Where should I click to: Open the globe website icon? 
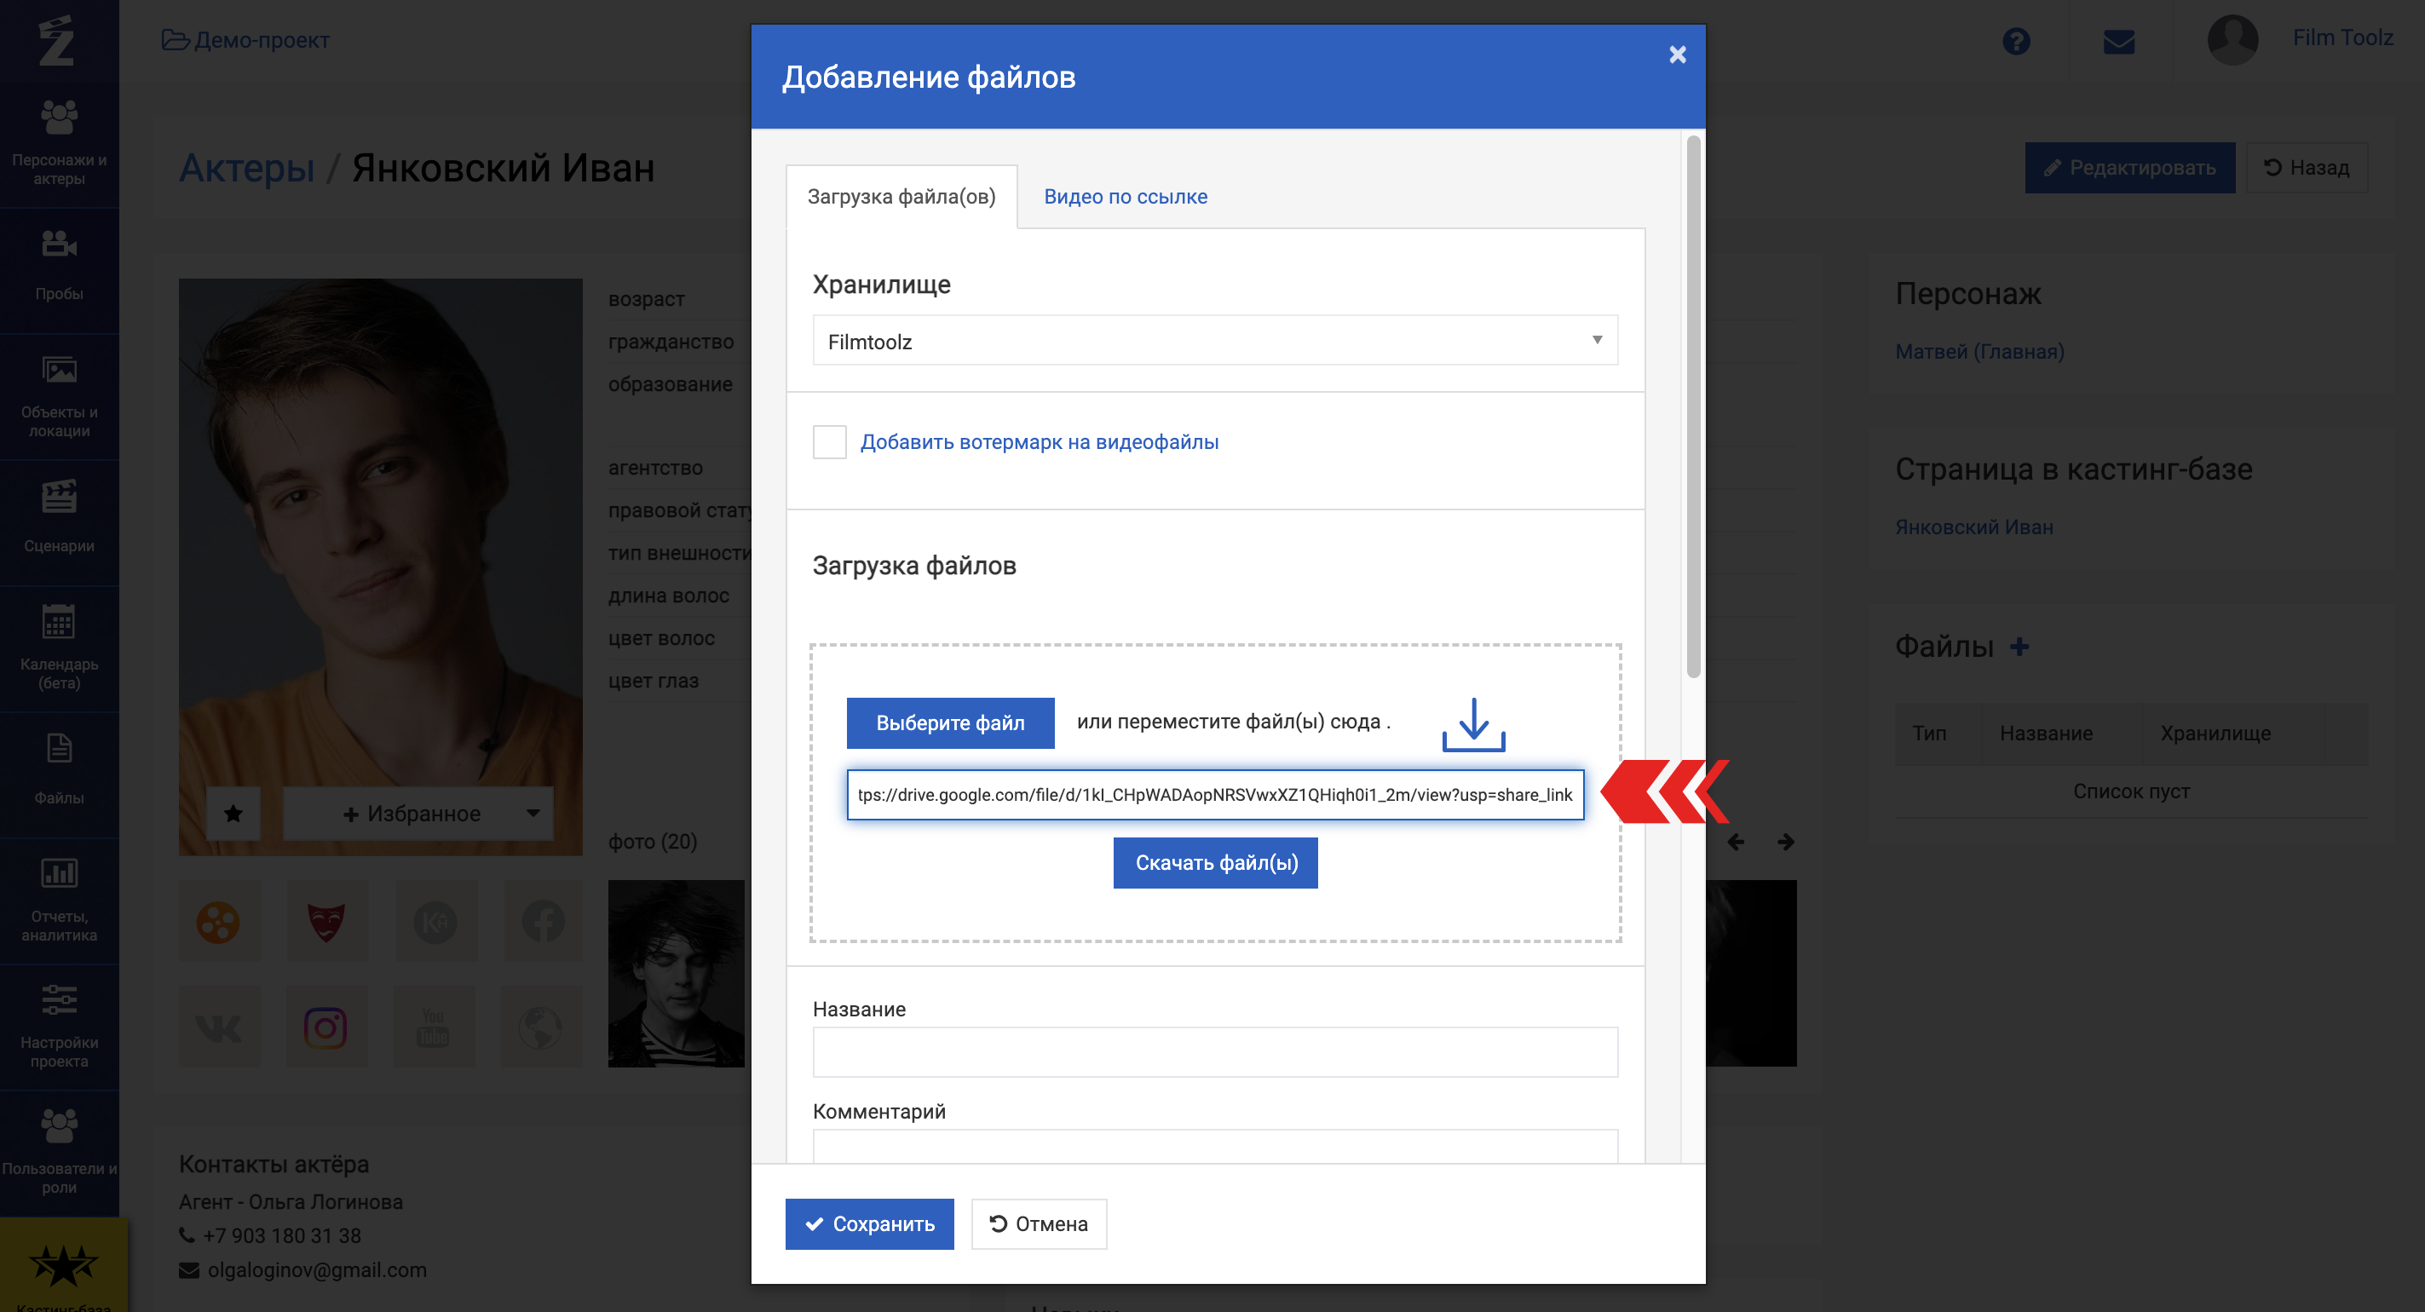(541, 1027)
